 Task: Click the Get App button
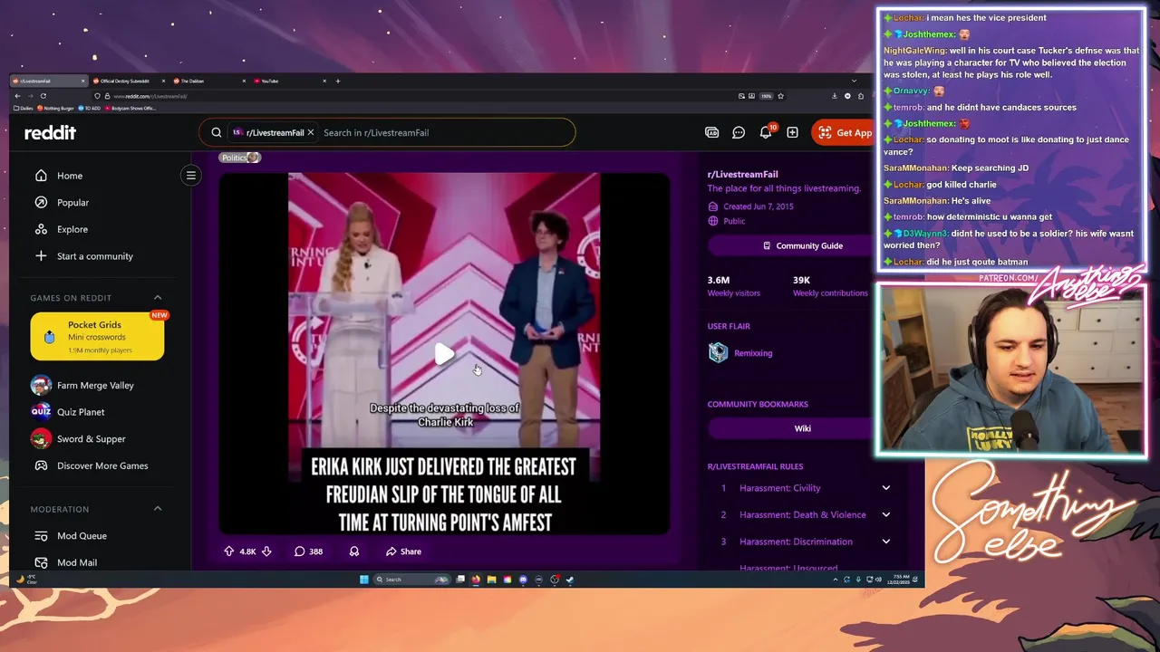[x=844, y=132]
